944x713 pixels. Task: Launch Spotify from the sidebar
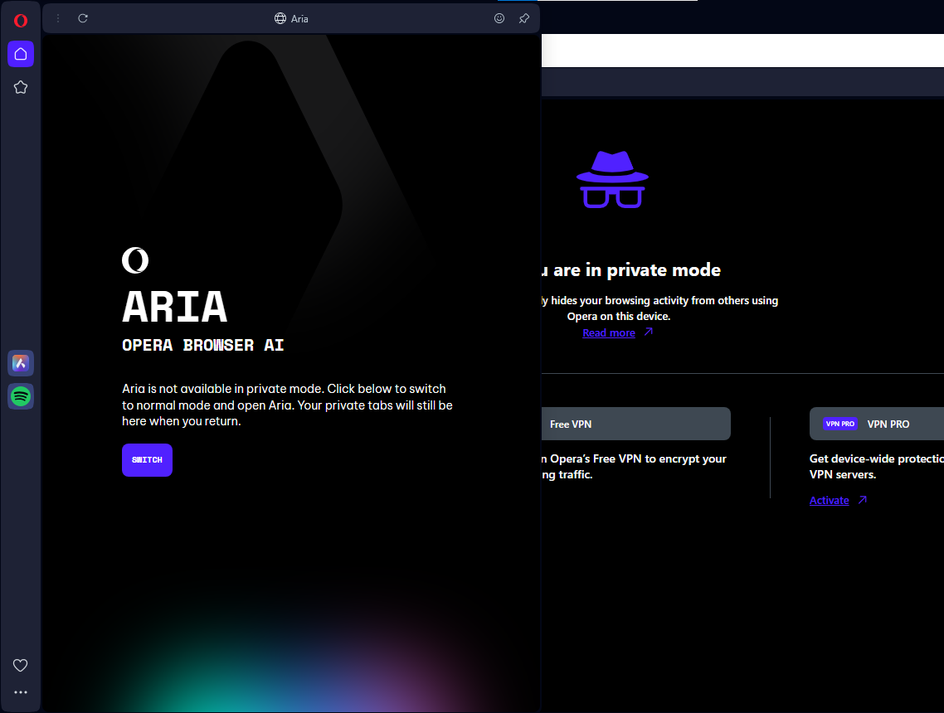click(21, 397)
